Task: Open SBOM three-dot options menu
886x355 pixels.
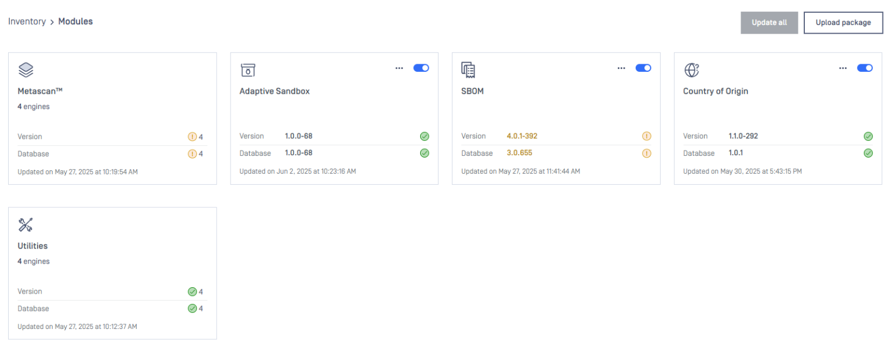Action: pos(621,68)
